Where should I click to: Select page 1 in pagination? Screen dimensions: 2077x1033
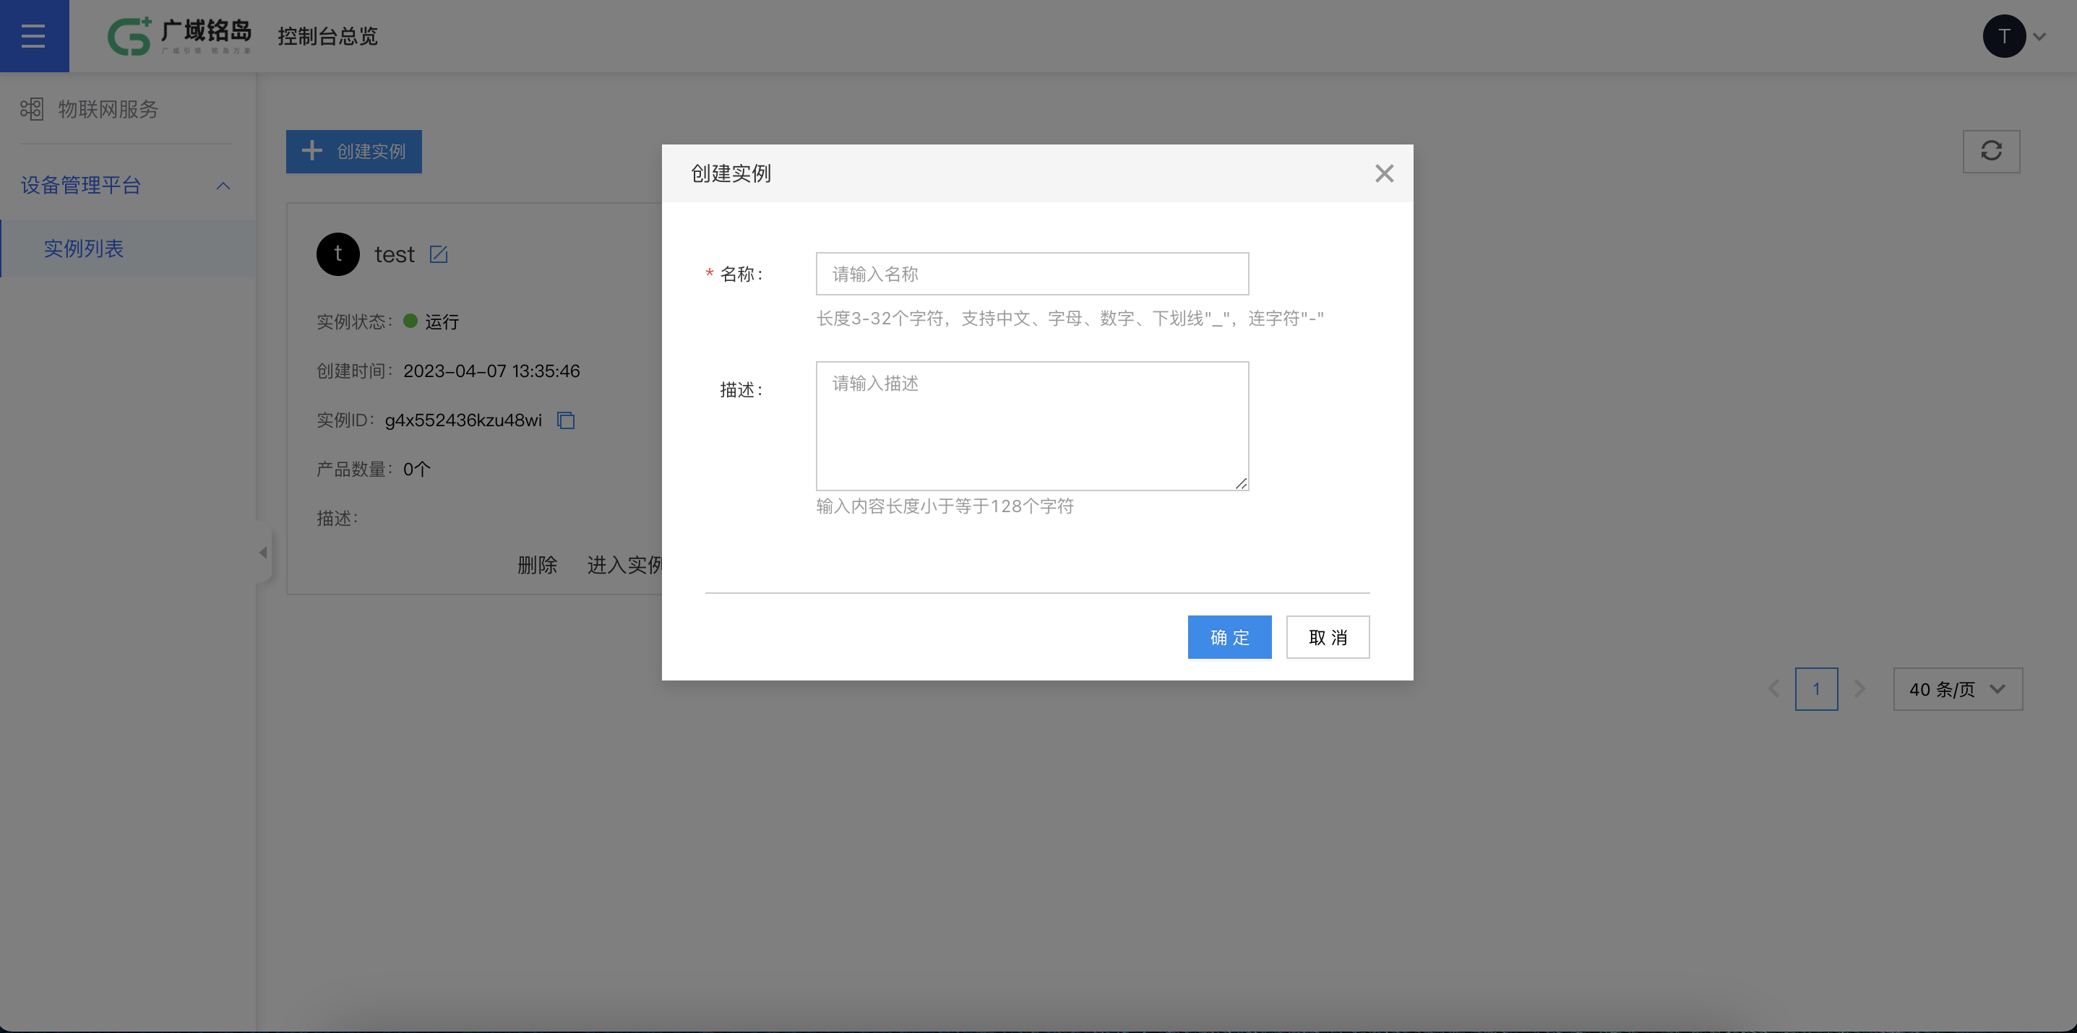pyautogui.click(x=1817, y=689)
